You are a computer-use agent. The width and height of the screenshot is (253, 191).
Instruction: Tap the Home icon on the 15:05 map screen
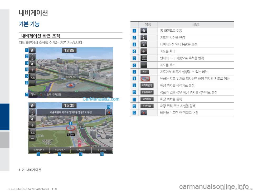32,106
